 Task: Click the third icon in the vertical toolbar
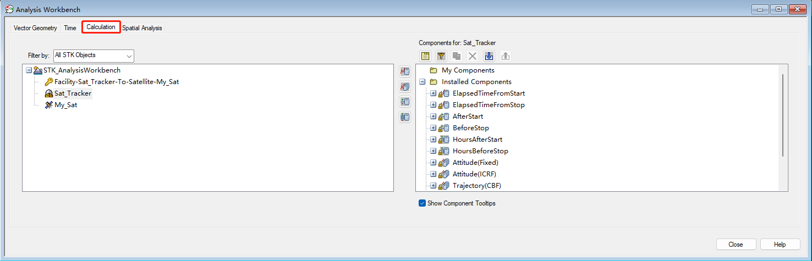pyautogui.click(x=405, y=102)
